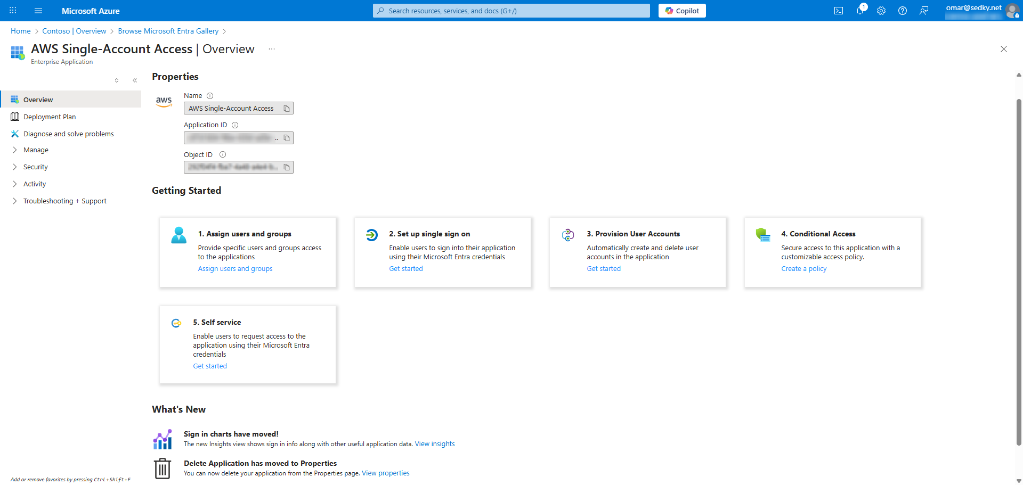The height and width of the screenshot is (485, 1023).
Task: Click the Provision User Accounts icon
Action: pos(568,234)
